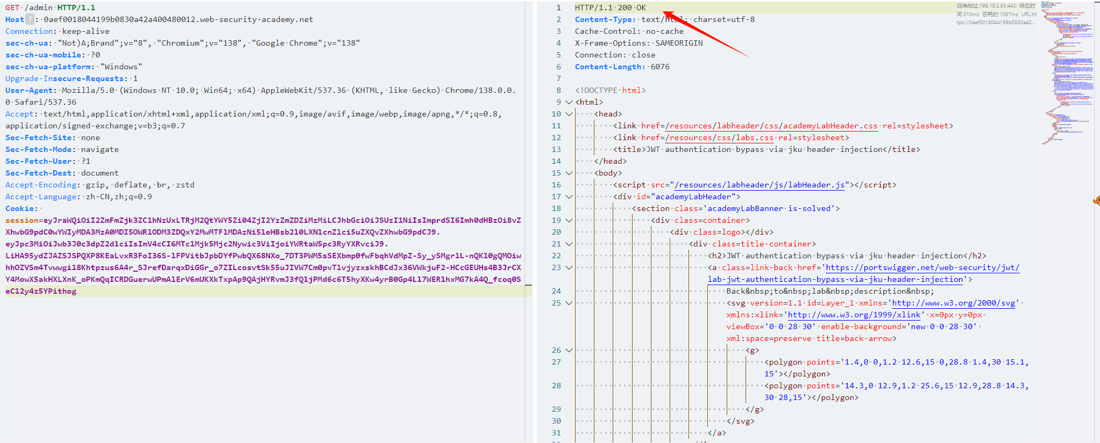The height and width of the screenshot is (443, 1100).
Task: Click the 'HTTP/1.1 200 OK' status line
Action: (x=611, y=8)
